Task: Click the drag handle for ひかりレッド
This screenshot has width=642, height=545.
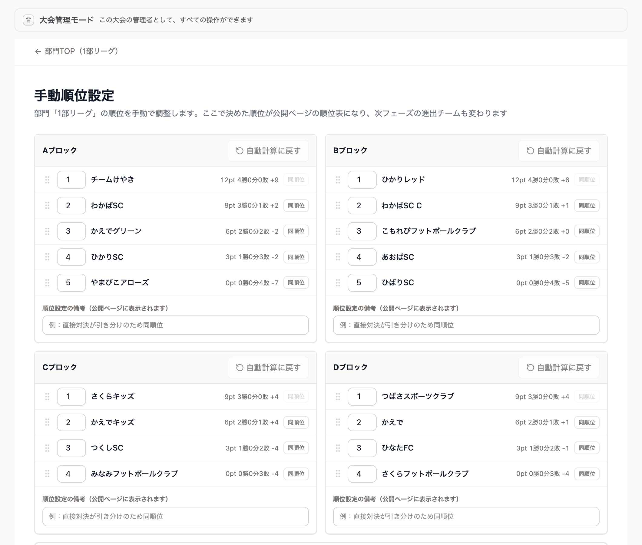Action: point(338,180)
